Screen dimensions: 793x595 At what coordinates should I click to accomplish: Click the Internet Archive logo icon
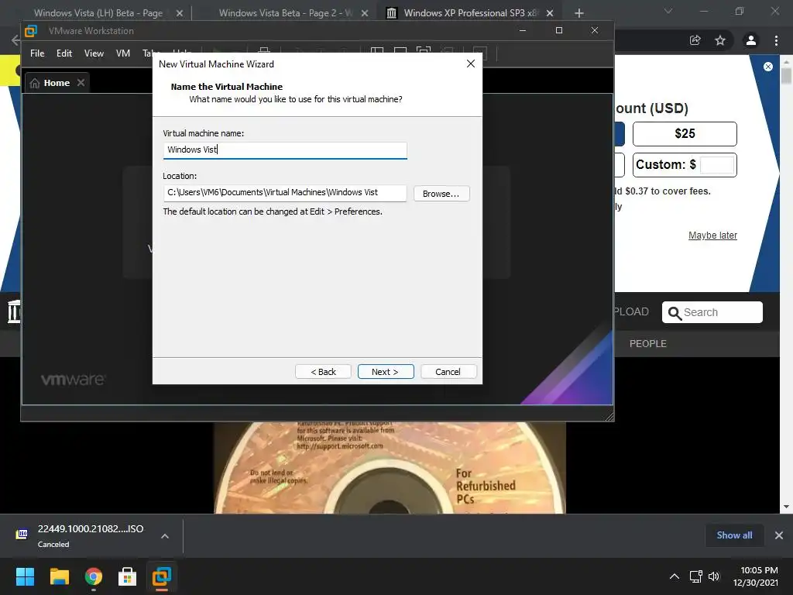click(14, 311)
